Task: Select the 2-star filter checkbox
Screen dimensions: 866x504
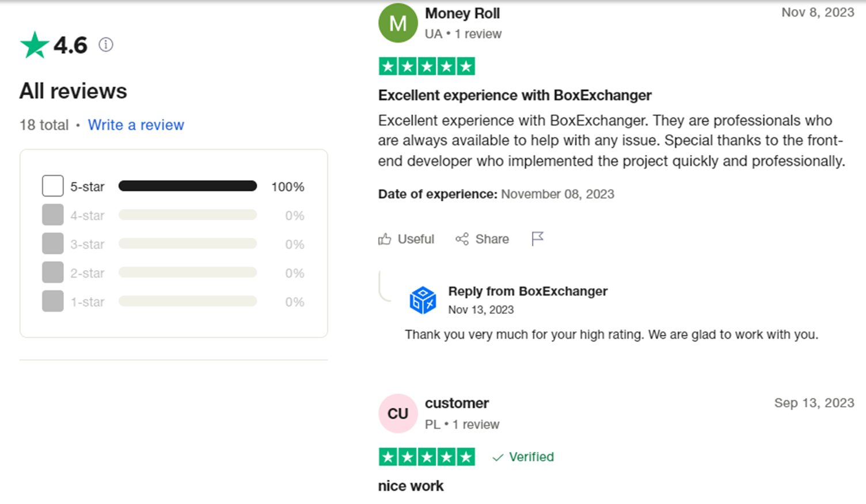Action: [x=52, y=272]
